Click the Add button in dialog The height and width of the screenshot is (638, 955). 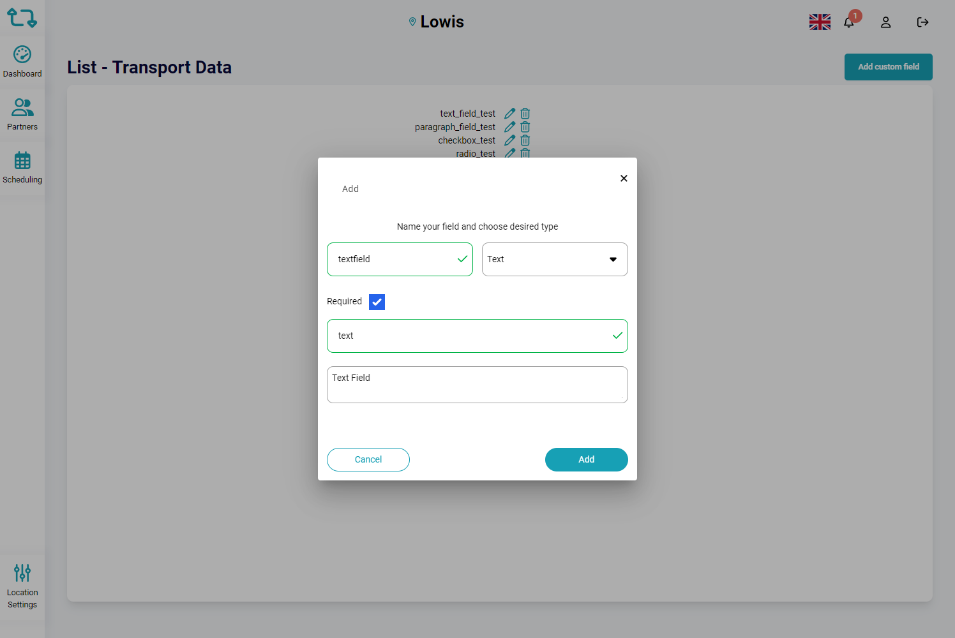(x=586, y=459)
